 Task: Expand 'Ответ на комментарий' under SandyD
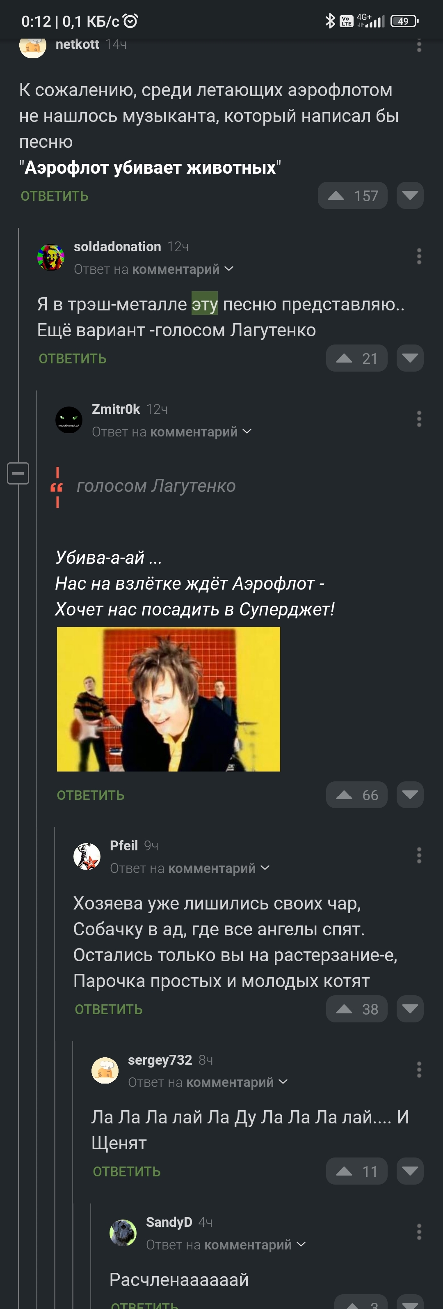click(226, 1245)
